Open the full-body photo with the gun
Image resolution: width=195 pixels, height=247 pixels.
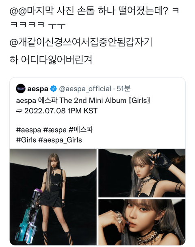click(x=53, y=197)
